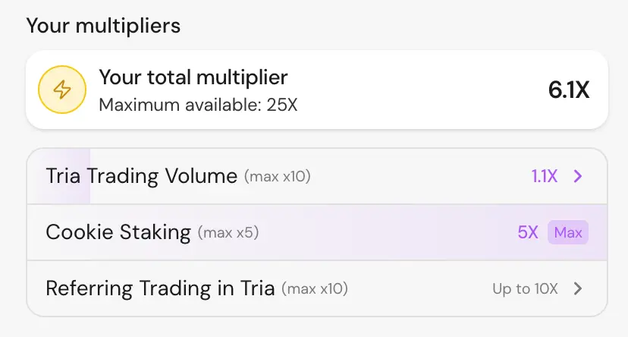Click the 1.1X multiplier value

(x=544, y=176)
